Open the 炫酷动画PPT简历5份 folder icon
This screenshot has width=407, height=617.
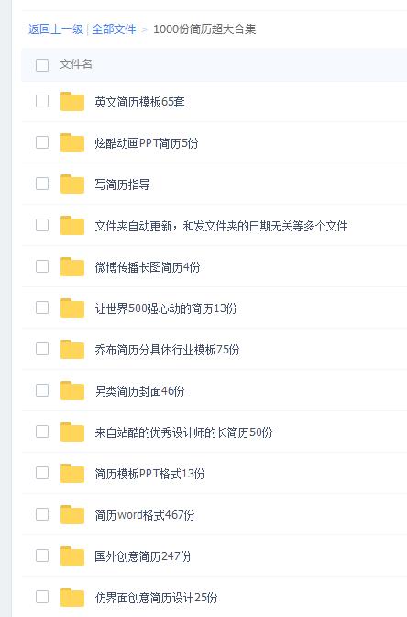pos(72,143)
